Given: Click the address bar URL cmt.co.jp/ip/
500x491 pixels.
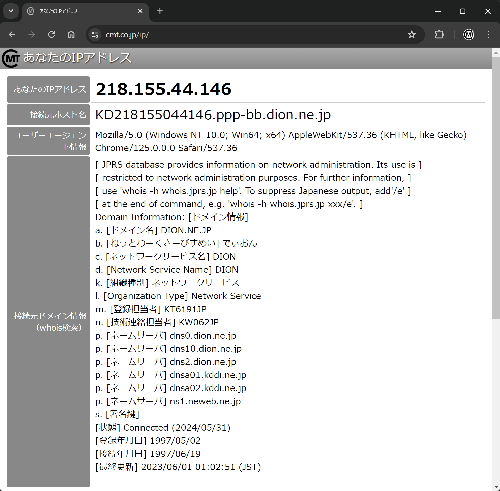Looking at the screenshot, I should click(127, 35).
